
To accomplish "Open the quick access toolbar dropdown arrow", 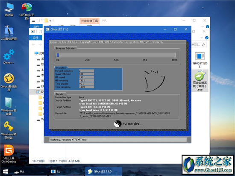I will (50, 21).
